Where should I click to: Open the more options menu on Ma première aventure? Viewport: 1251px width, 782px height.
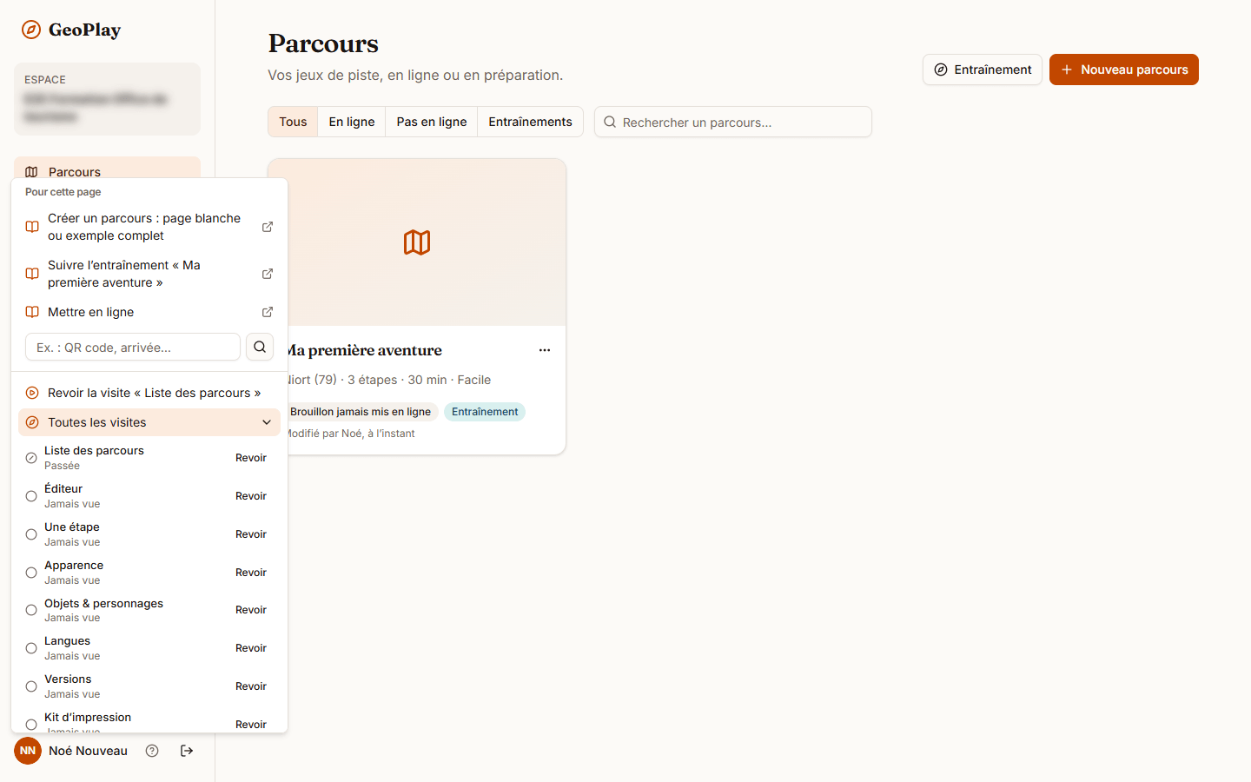click(545, 350)
